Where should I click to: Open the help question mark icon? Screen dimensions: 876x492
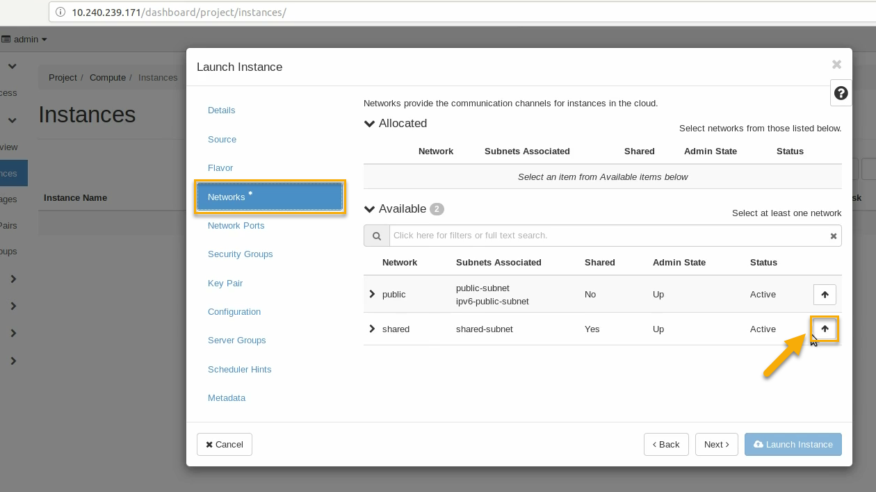click(x=841, y=93)
